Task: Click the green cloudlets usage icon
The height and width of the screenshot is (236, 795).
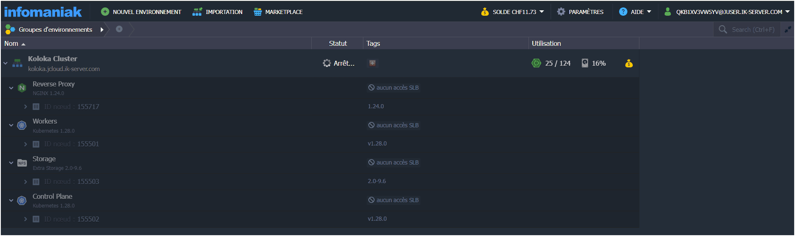Action: click(536, 63)
